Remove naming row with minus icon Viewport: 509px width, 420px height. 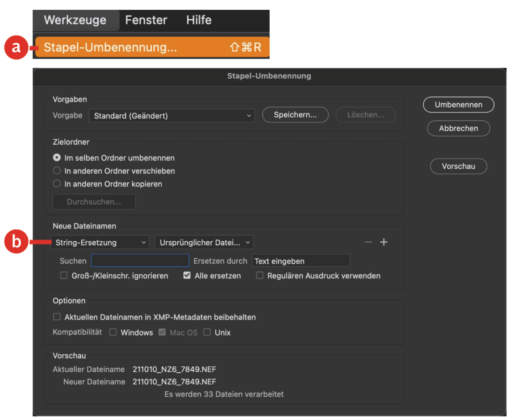coord(368,242)
